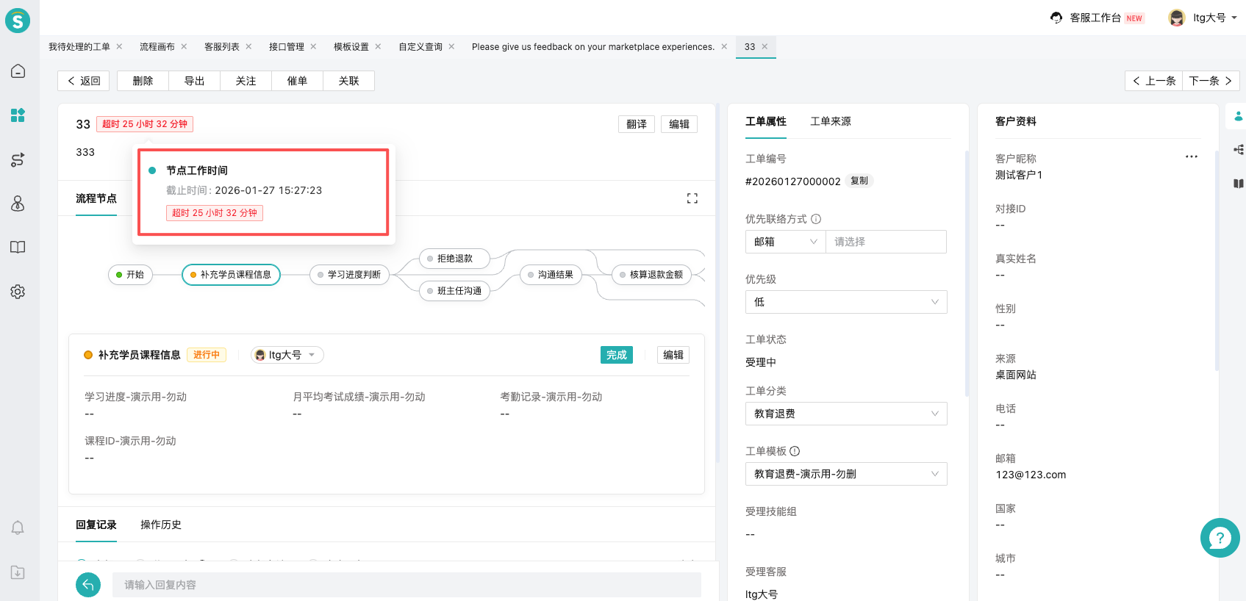Click the info icon next to 工单模板
Screen dimensions: 1246x601
795,451
